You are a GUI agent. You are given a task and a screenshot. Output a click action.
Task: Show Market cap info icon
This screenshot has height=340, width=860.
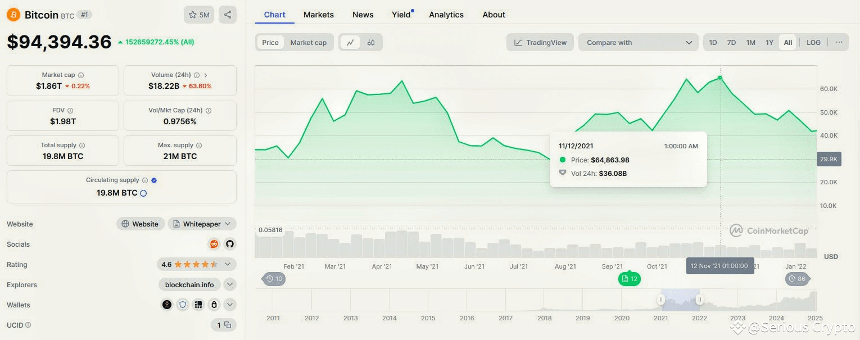(x=81, y=75)
